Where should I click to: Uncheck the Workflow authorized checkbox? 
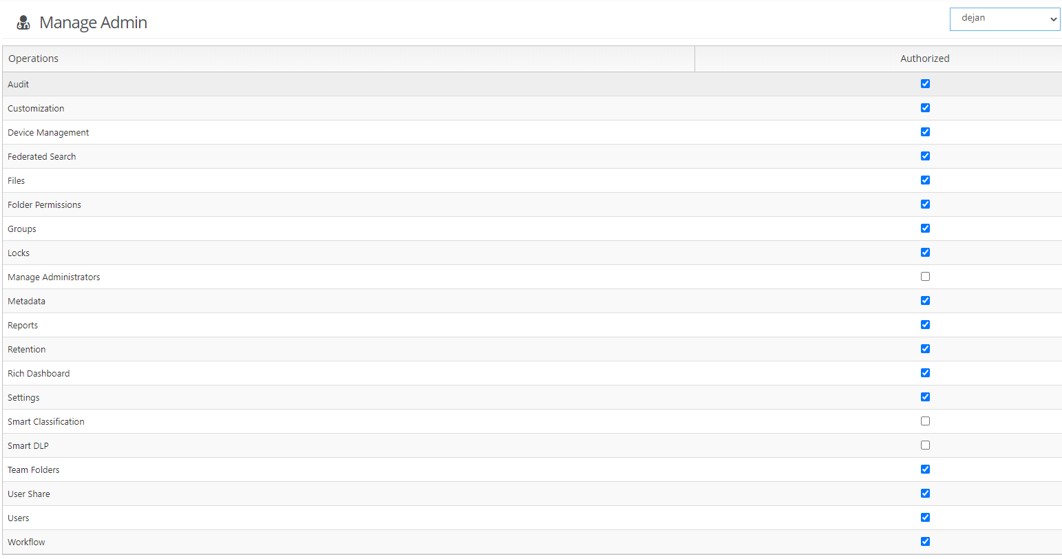click(925, 542)
